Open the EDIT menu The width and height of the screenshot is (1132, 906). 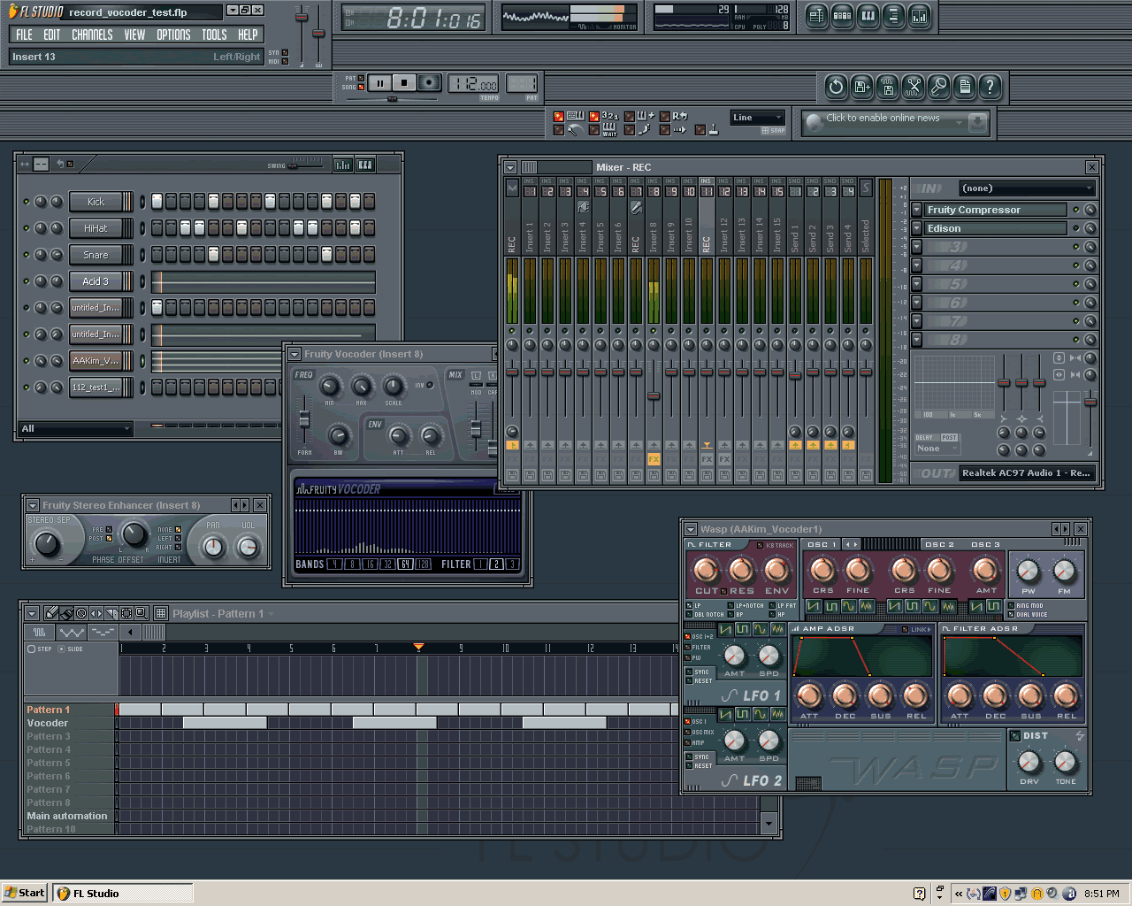(x=52, y=35)
